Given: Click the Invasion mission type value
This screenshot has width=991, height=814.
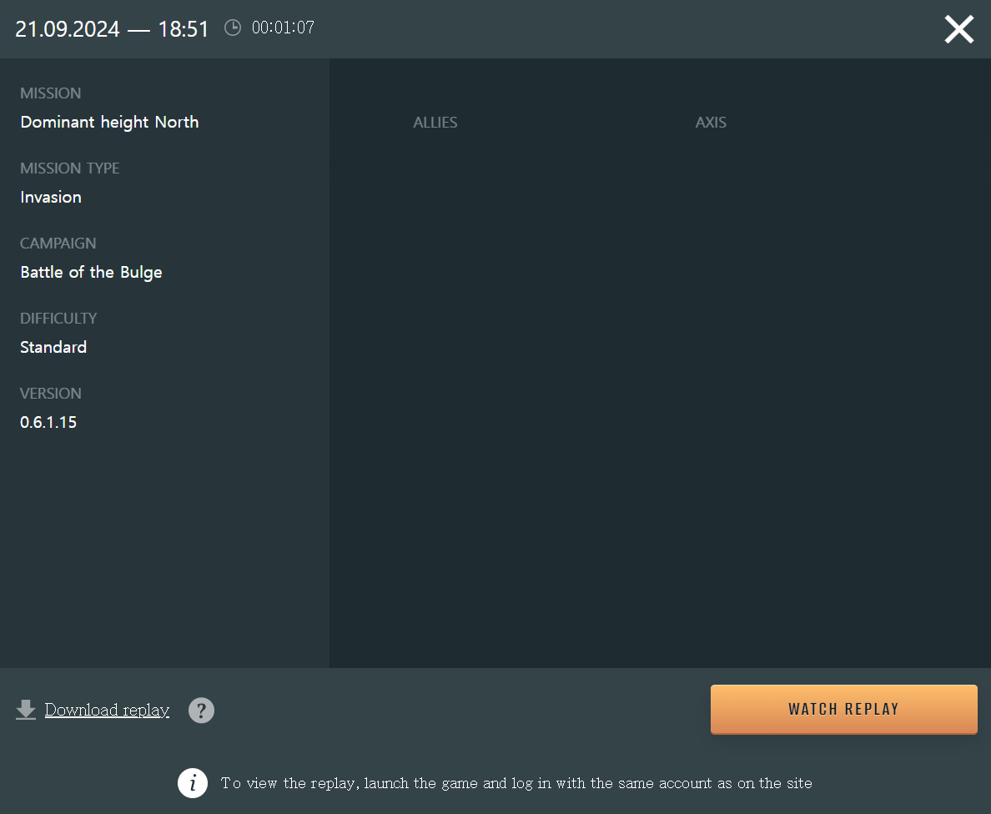Looking at the screenshot, I should [51, 198].
